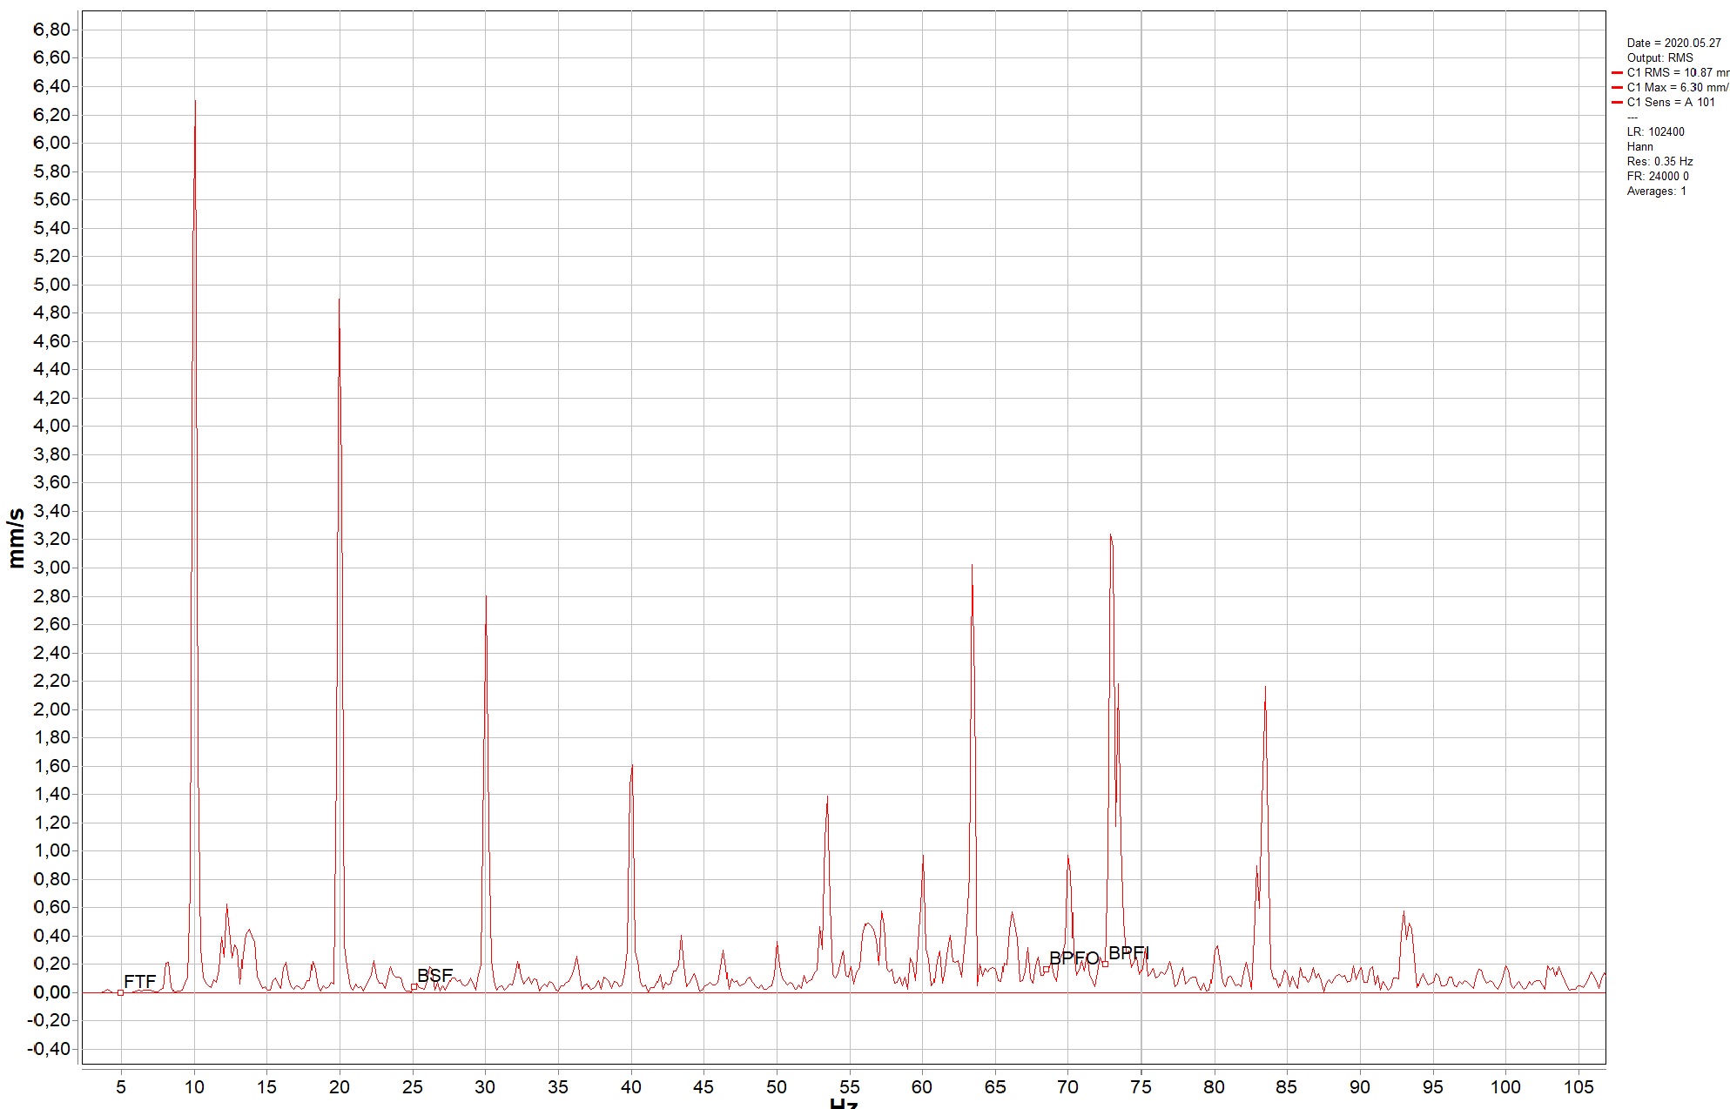
Task: Click the small peak near 93 Hz
Action: [x=1404, y=912]
